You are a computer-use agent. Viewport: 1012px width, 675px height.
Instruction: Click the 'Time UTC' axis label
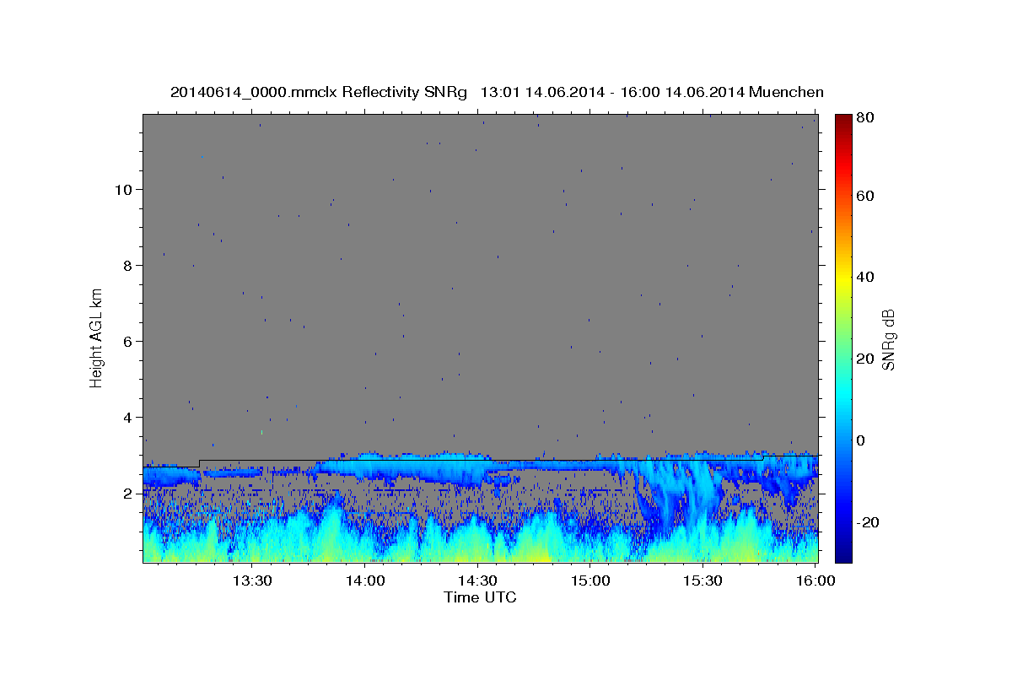tap(480, 597)
